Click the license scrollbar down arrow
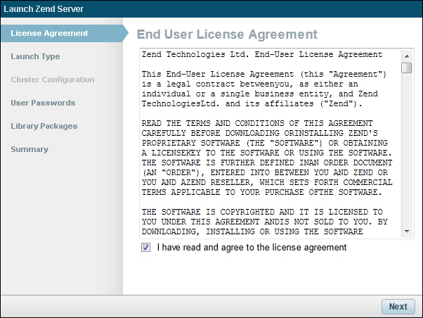 pyautogui.click(x=407, y=231)
